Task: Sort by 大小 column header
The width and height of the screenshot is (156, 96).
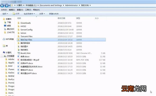Action: click(97, 18)
